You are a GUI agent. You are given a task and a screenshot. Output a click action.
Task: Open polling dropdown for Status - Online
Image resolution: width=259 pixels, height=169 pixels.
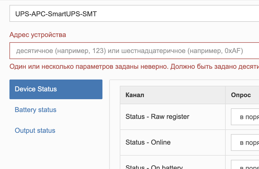tap(245, 142)
